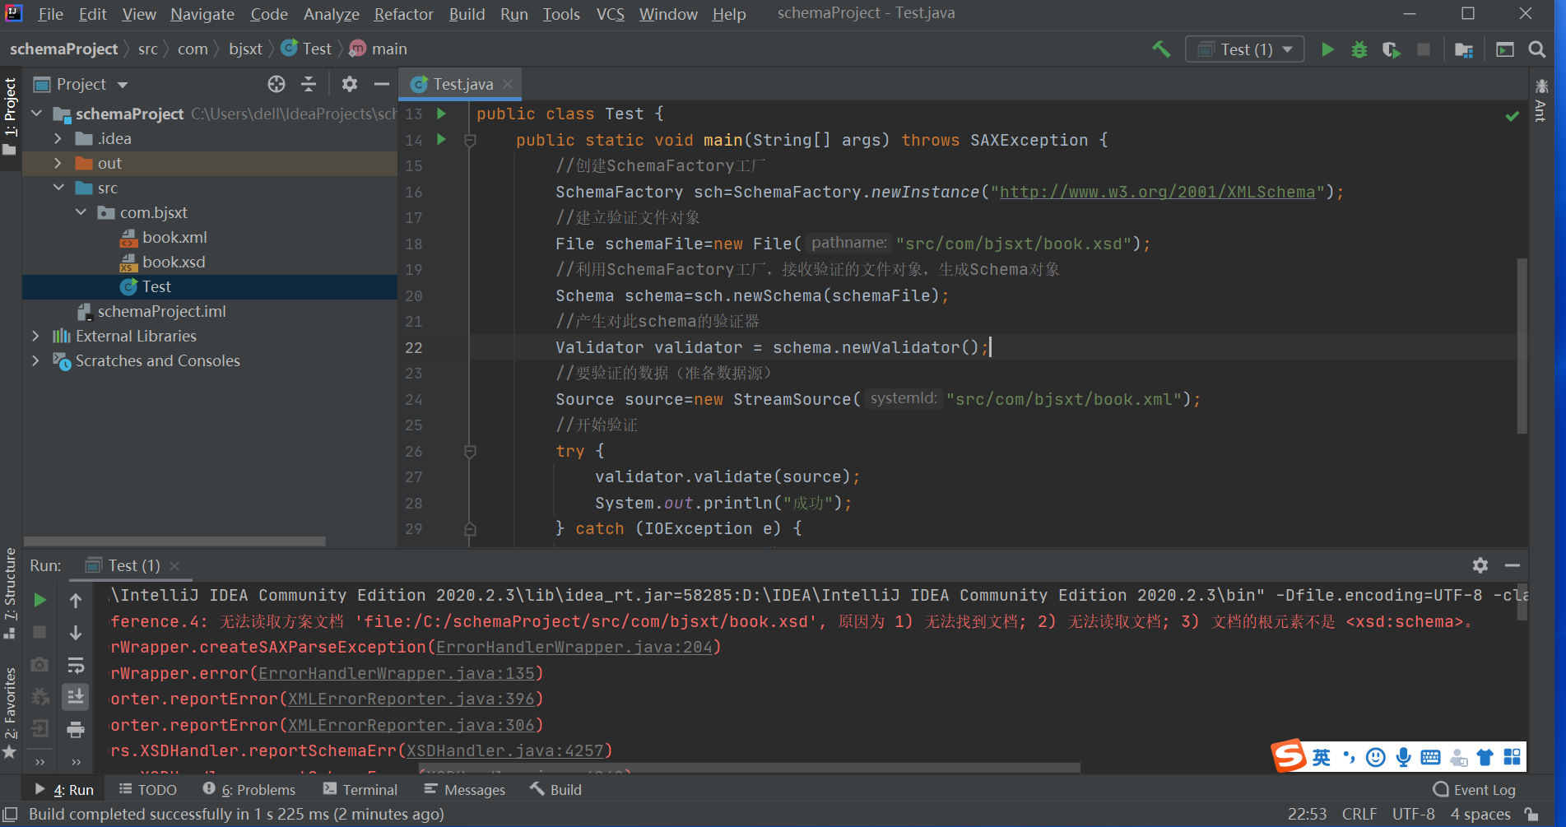Open XSDHandler.java:4257 stack trace link
The height and width of the screenshot is (827, 1566).
point(505,750)
